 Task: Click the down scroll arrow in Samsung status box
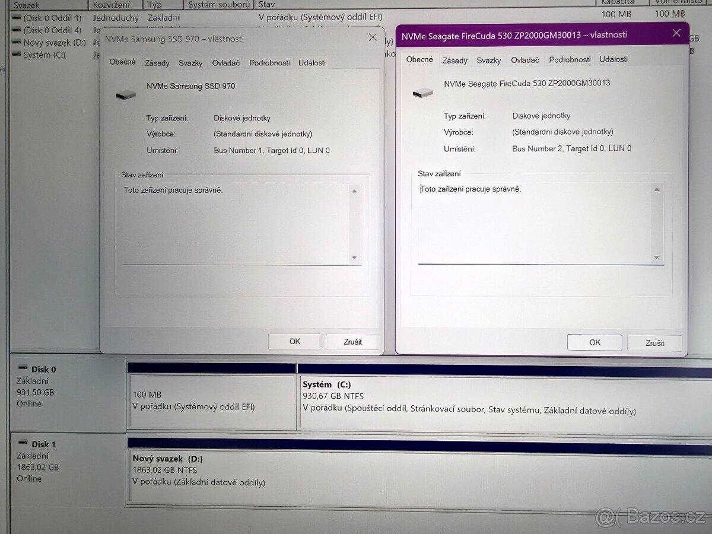point(355,258)
